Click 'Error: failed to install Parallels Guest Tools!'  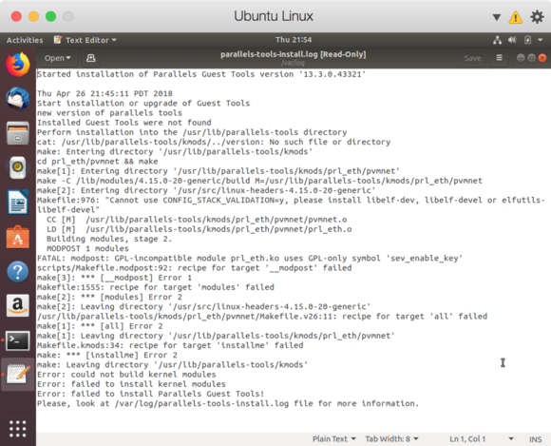tap(150, 394)
